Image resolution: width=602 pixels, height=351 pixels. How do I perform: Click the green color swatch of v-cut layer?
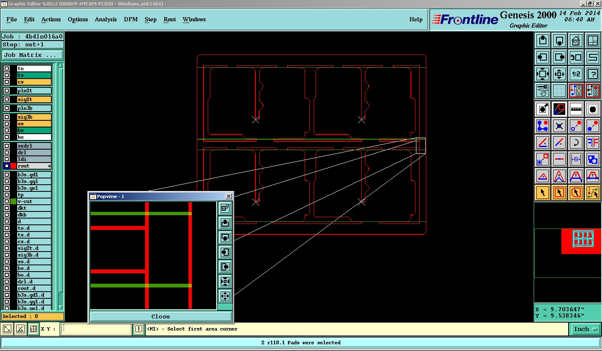click(13, 201)
